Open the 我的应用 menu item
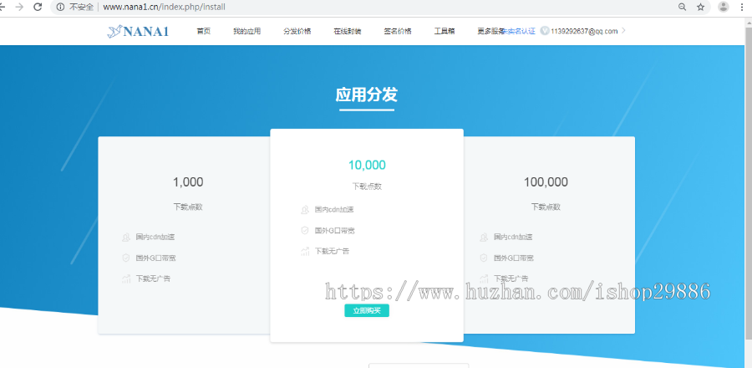This screenshot has width=752, height=368. (247, 31)
